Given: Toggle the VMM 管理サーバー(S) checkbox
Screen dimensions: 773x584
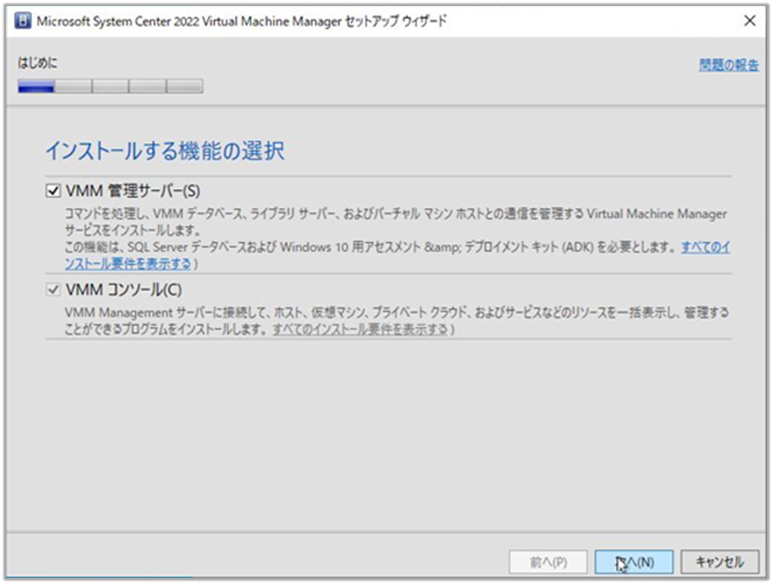Looking at the screenshot, I should tap(52, 191).
